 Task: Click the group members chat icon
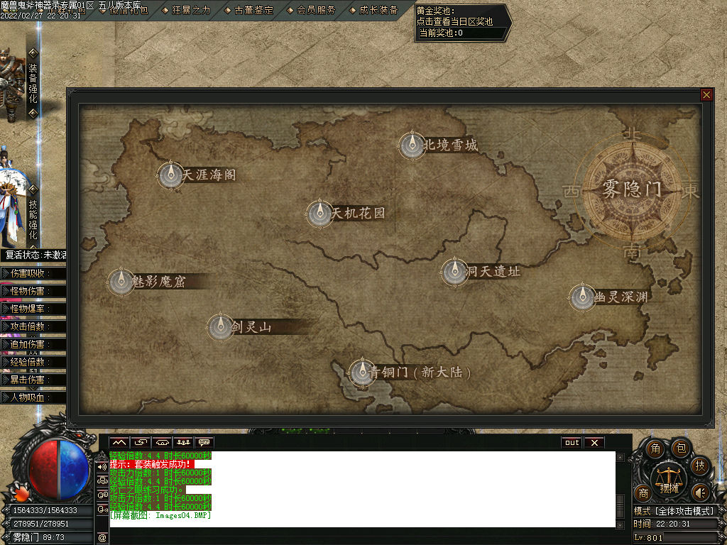click(x=183, y=443)
